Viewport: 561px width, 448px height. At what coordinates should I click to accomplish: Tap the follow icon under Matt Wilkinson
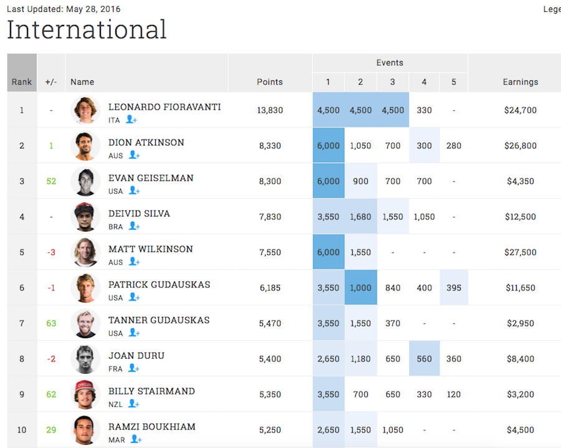click(x=134, y=262)
